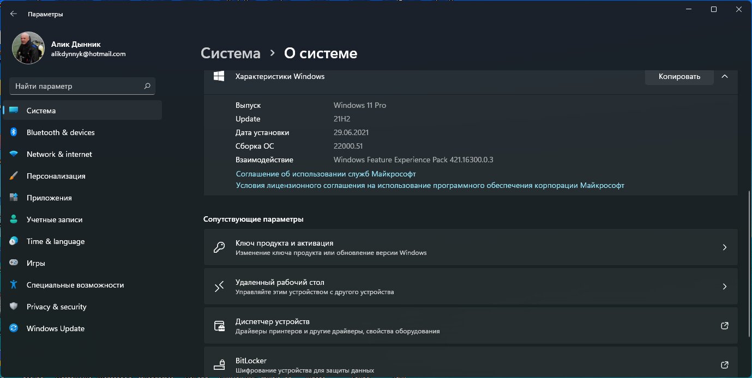Click the external link icon for Диспетчер устройств

pyautogui.click(x=724, y=326)
